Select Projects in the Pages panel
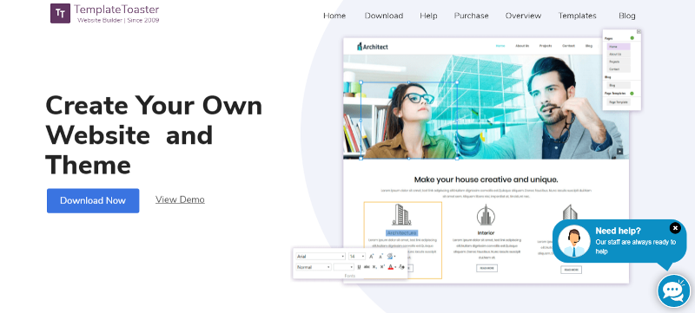Viewport: 695px width, 313px height. pos(619,62)
